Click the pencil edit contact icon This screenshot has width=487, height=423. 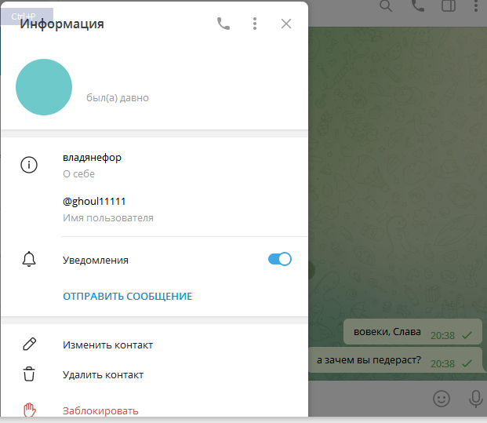(30, 344)
